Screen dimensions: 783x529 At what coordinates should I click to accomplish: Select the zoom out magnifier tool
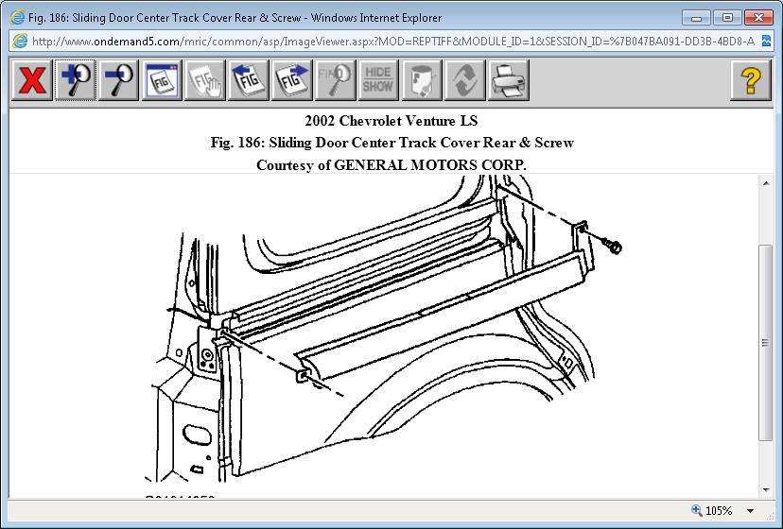119,80
